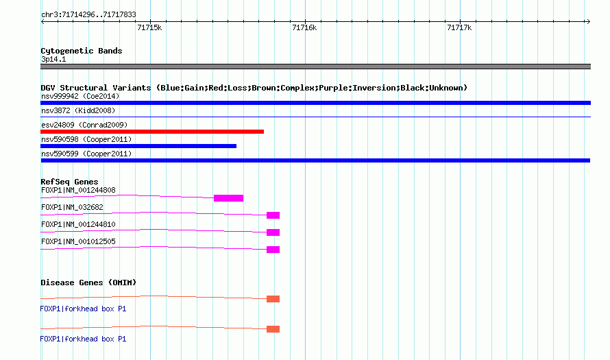The height and width of the screenshot is (360, 610).
Task: Click the nsv999942 (Coe2014) label
Action: [x=80, y=96]
